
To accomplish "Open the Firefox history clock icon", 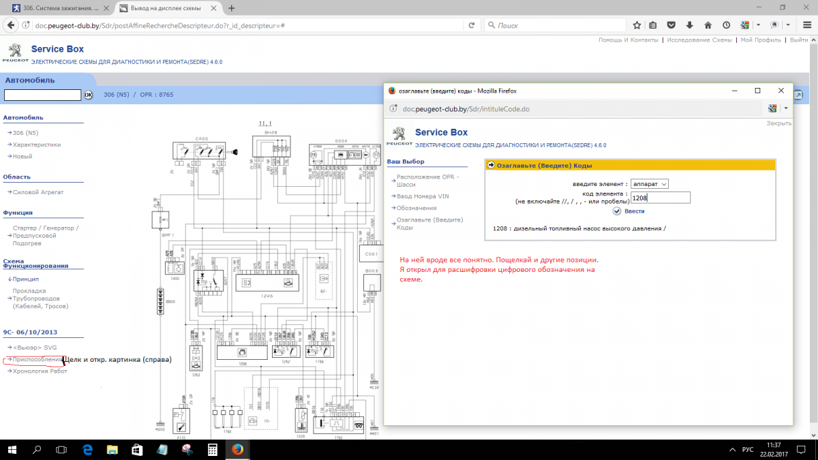I will click(x=726, y=25).
